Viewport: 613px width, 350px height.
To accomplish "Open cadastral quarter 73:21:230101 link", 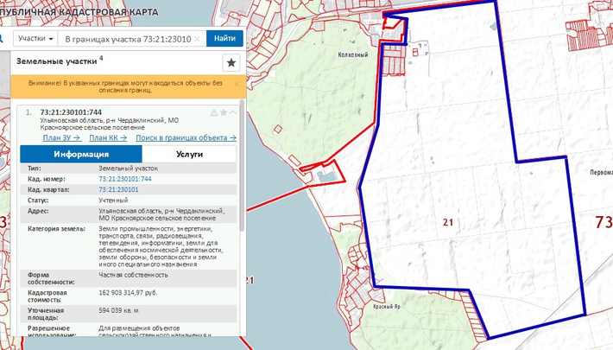I will (x=119, y=189).
